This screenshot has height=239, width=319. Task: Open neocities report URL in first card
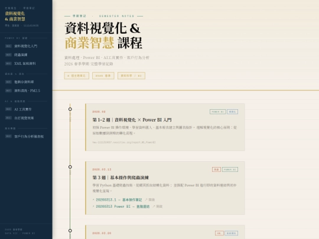[124, 142]
